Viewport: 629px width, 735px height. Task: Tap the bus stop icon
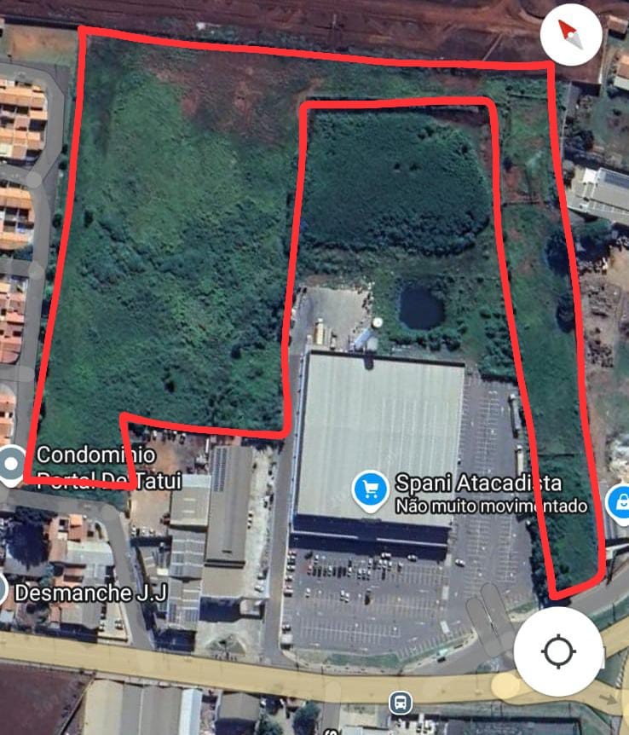coord(401,703)
